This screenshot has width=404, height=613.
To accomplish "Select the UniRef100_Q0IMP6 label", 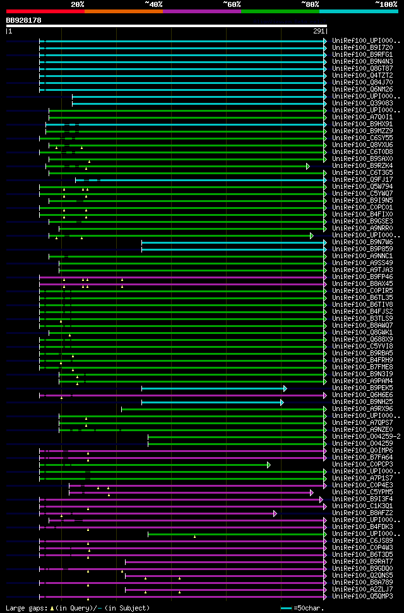I will pos(362,451).
